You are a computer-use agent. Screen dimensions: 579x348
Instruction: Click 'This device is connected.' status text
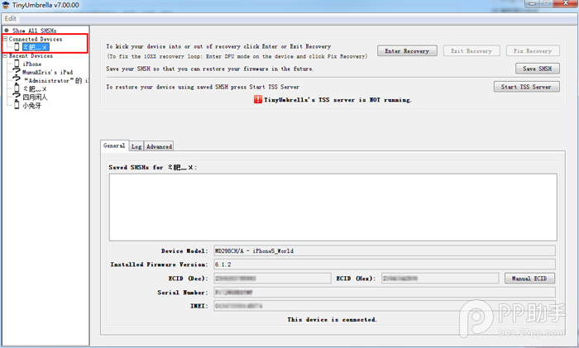[x=332, y=320]
